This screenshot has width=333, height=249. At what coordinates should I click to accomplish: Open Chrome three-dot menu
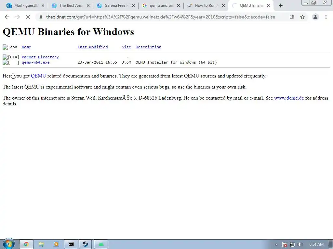click(326, 17)
